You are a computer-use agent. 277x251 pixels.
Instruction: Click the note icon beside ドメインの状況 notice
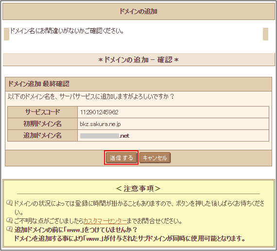pyautogui.click(x=10, y=203)
